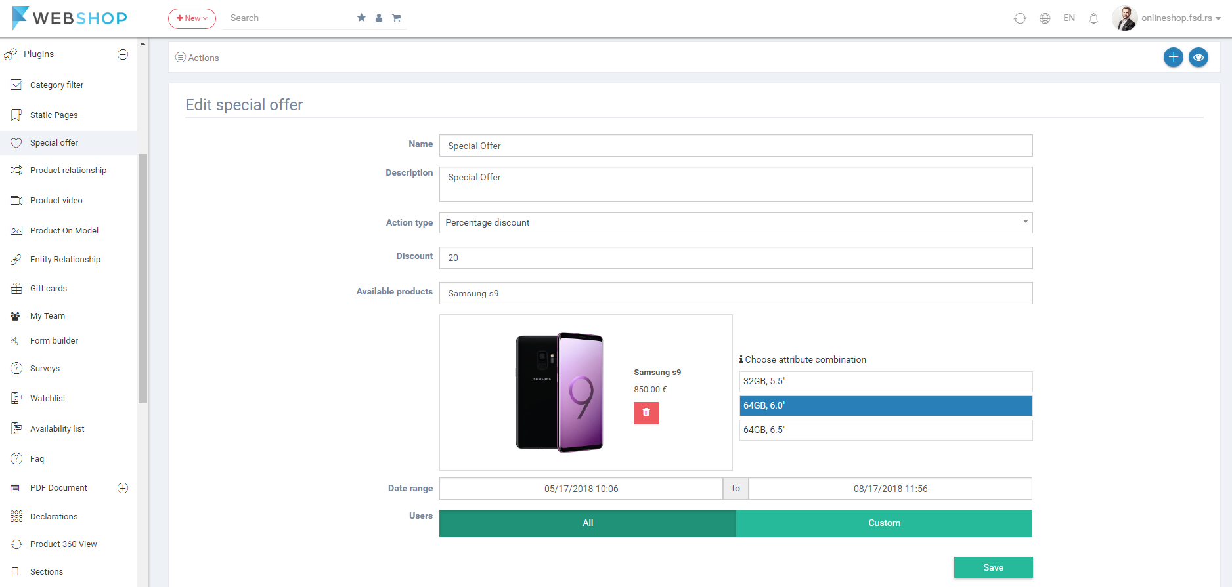Click the Name input field
Screen dimensions: 1232x587
[x=736, y=146]
